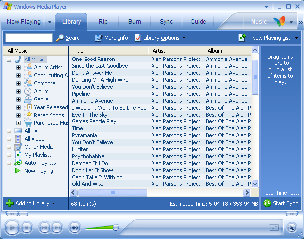Expand the Album Artist node
Image resolution: width=304 pixels, height=239 pixels.
pos(18,67)
